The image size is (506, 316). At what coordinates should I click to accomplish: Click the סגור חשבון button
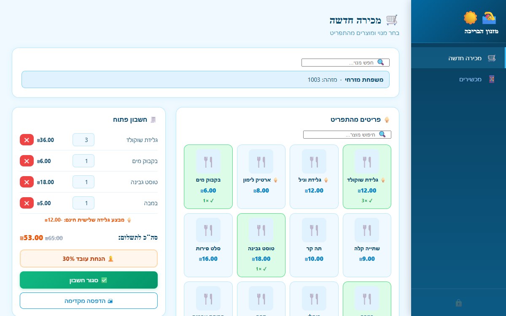click(x=89, y=280)
